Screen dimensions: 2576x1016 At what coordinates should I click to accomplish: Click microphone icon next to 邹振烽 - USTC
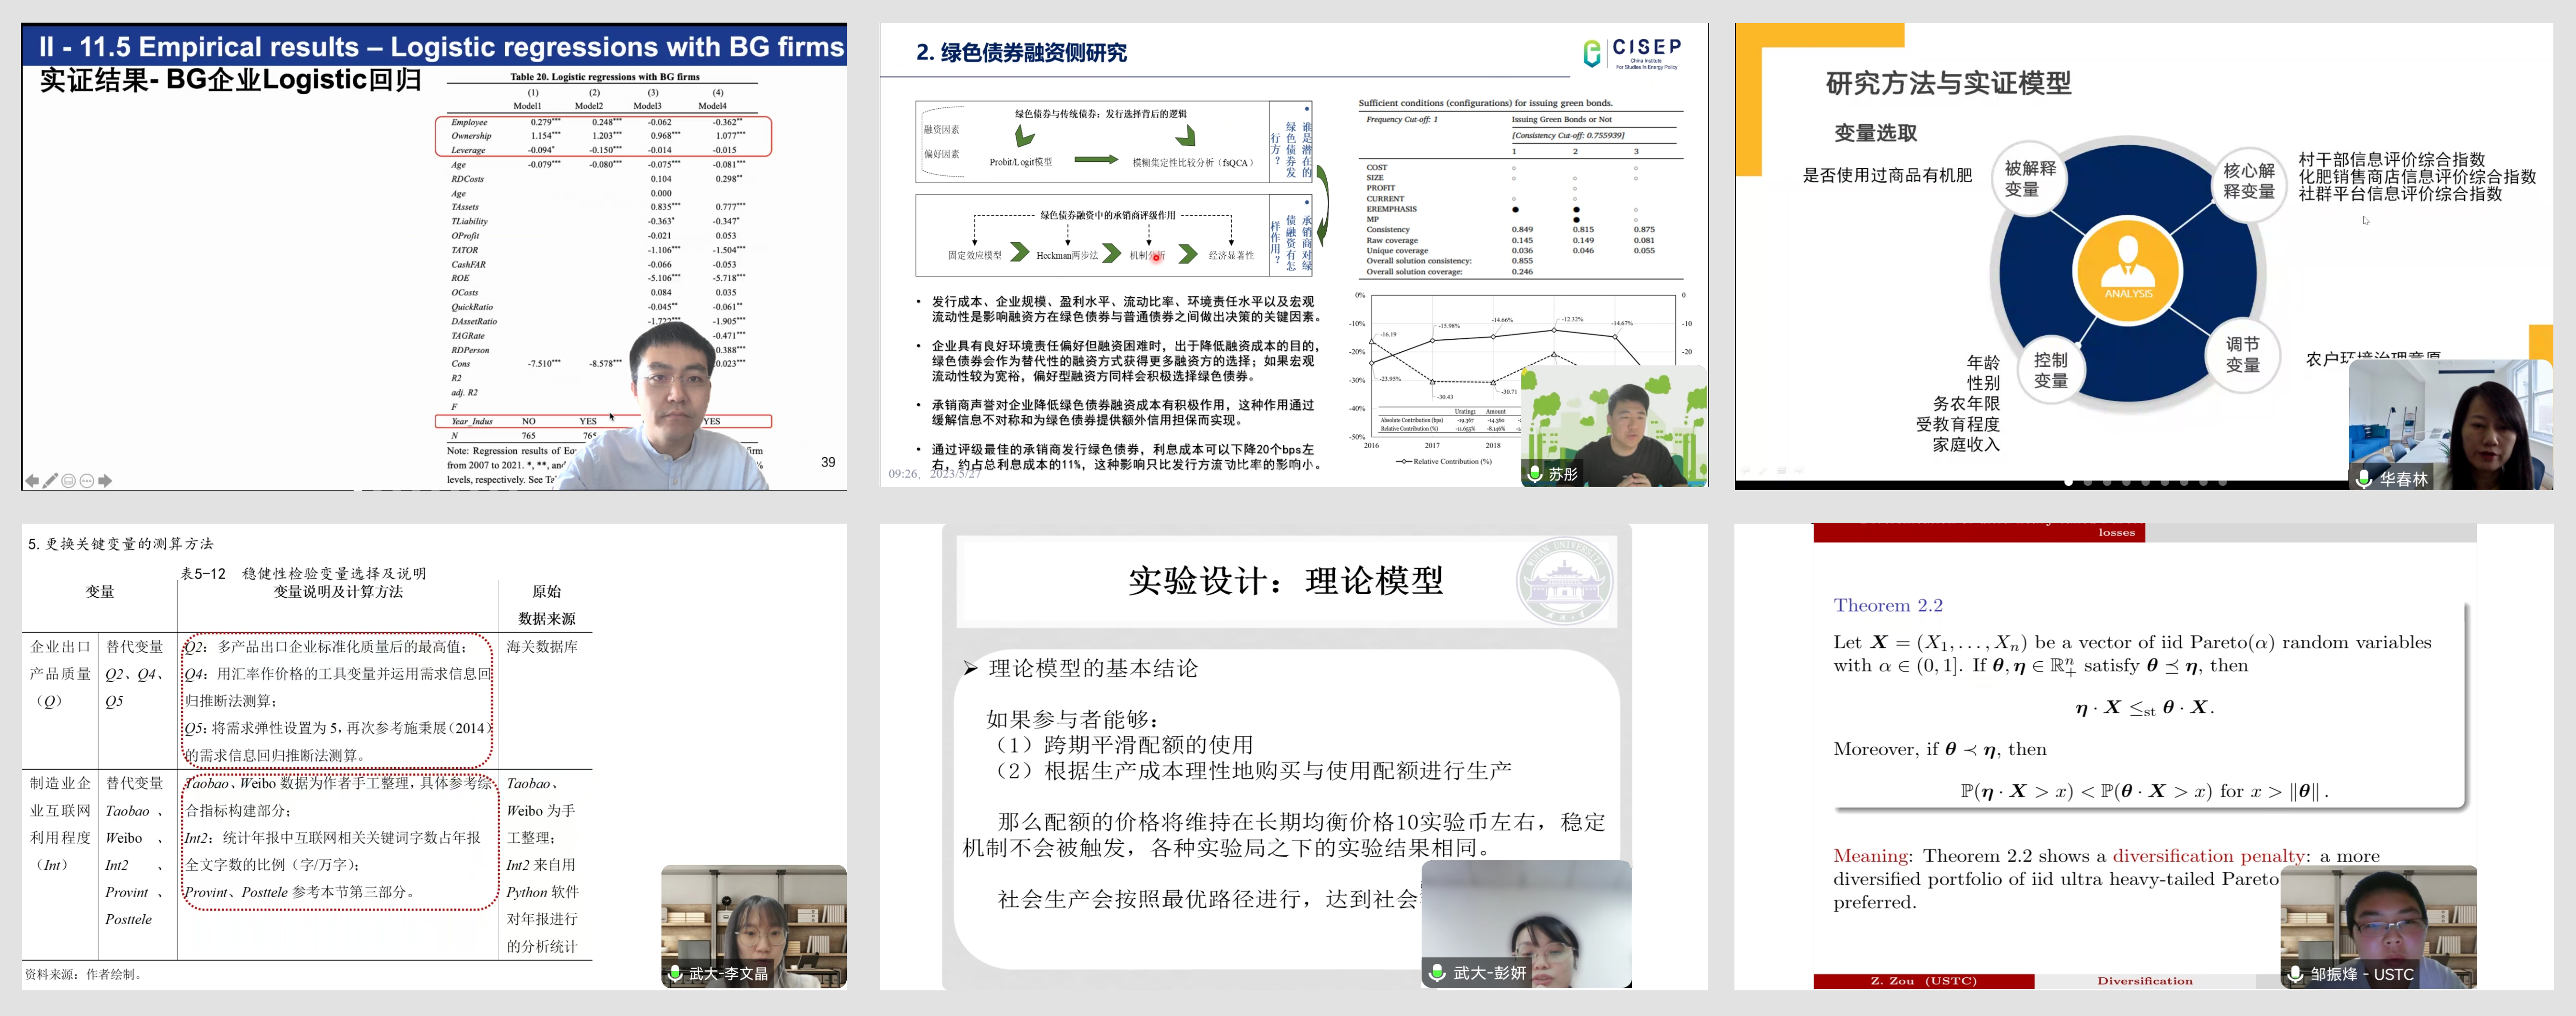[x=2296, y=973]
